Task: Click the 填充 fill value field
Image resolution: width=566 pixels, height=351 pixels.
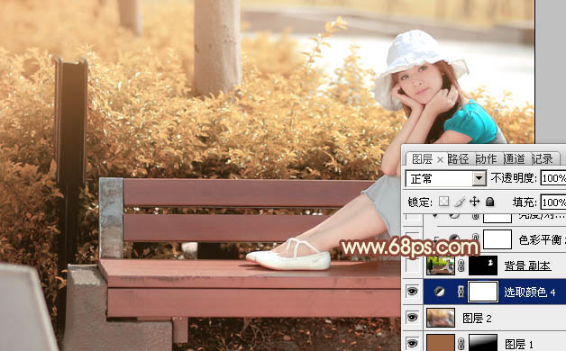Action: coord(553,202)
